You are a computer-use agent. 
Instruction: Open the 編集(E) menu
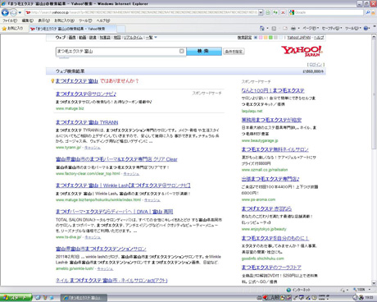pos(28,21)
